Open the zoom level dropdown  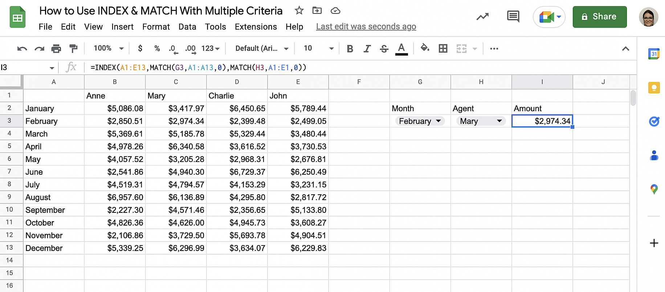click(109, 48)
